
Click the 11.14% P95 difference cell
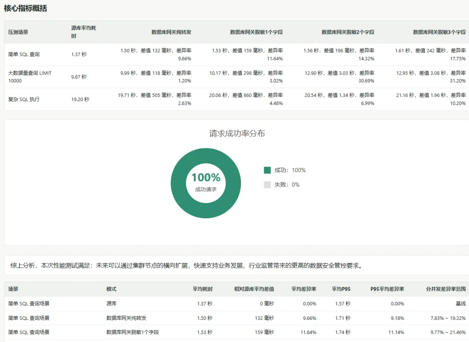click(396, 332)
